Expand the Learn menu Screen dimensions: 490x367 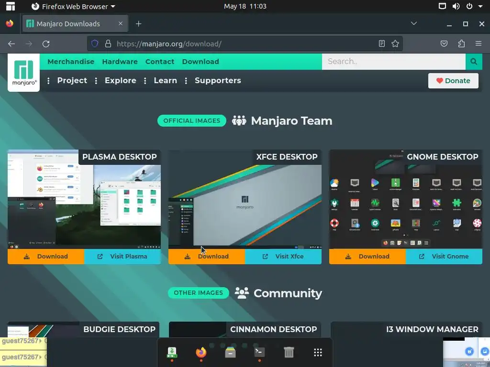tap(165, 80)
